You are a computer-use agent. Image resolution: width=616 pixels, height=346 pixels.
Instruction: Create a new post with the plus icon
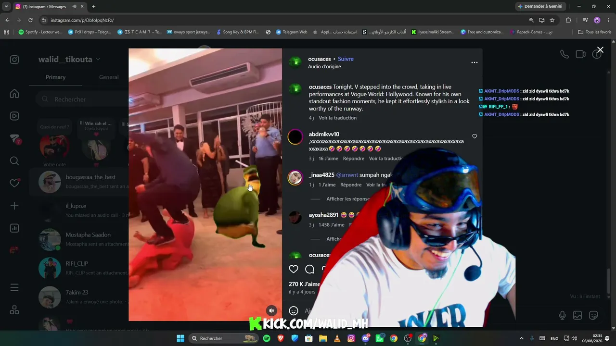click(14, 206)
